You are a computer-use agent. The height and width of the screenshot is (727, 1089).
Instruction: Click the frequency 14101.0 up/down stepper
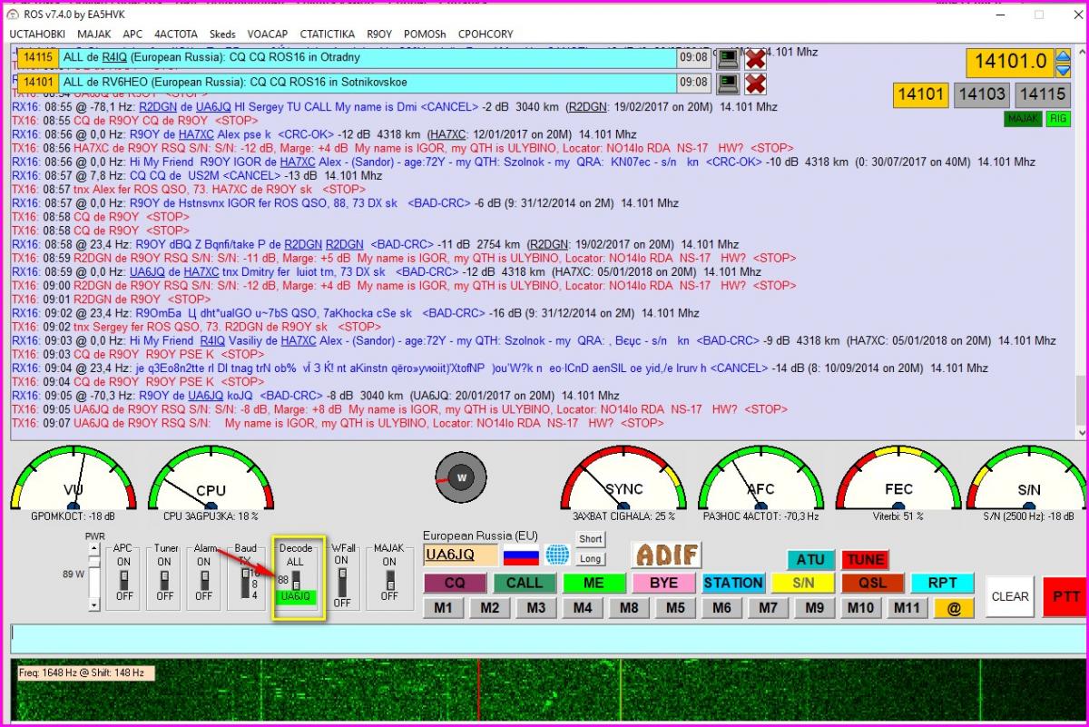(1063, 63)
